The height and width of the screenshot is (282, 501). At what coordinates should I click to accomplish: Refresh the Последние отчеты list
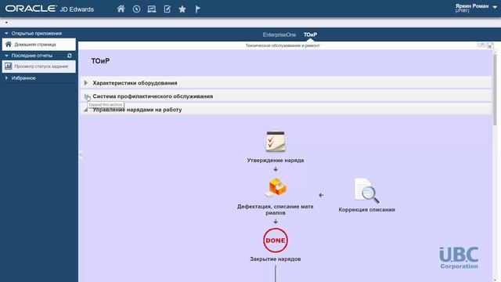pyautogui.click(x=70, y=56)
